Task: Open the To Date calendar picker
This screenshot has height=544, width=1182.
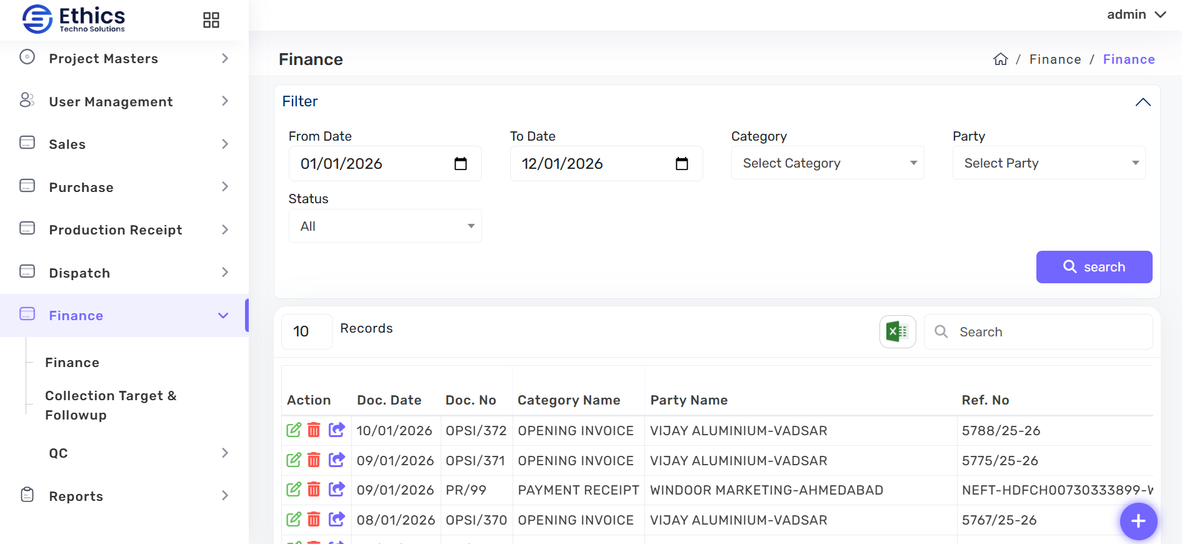Action: pyautogui.click(x=681, y=164)
